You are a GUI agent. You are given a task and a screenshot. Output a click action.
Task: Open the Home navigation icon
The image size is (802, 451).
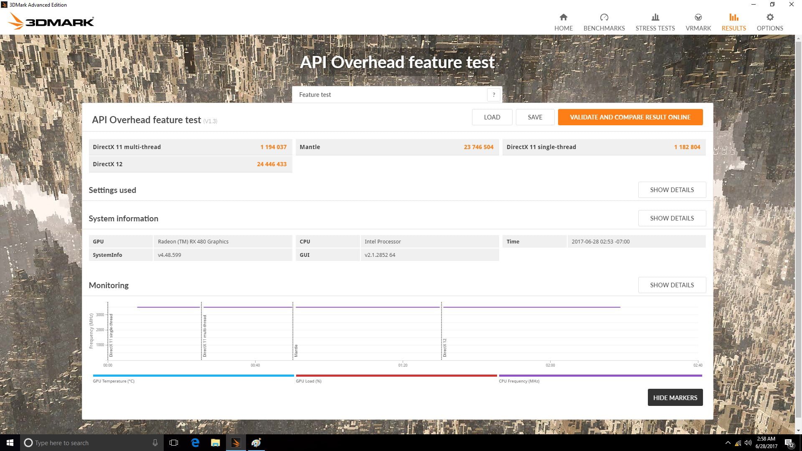(563, 18)
